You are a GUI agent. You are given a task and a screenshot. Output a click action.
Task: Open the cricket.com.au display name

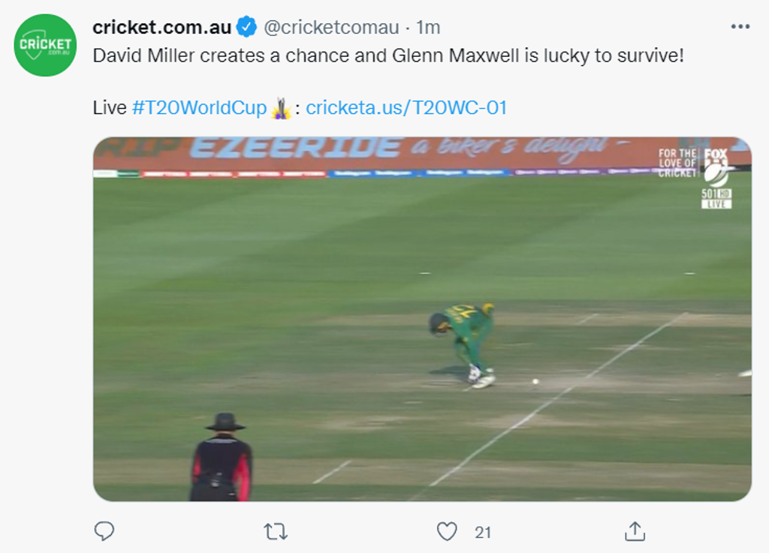point(162,28)
